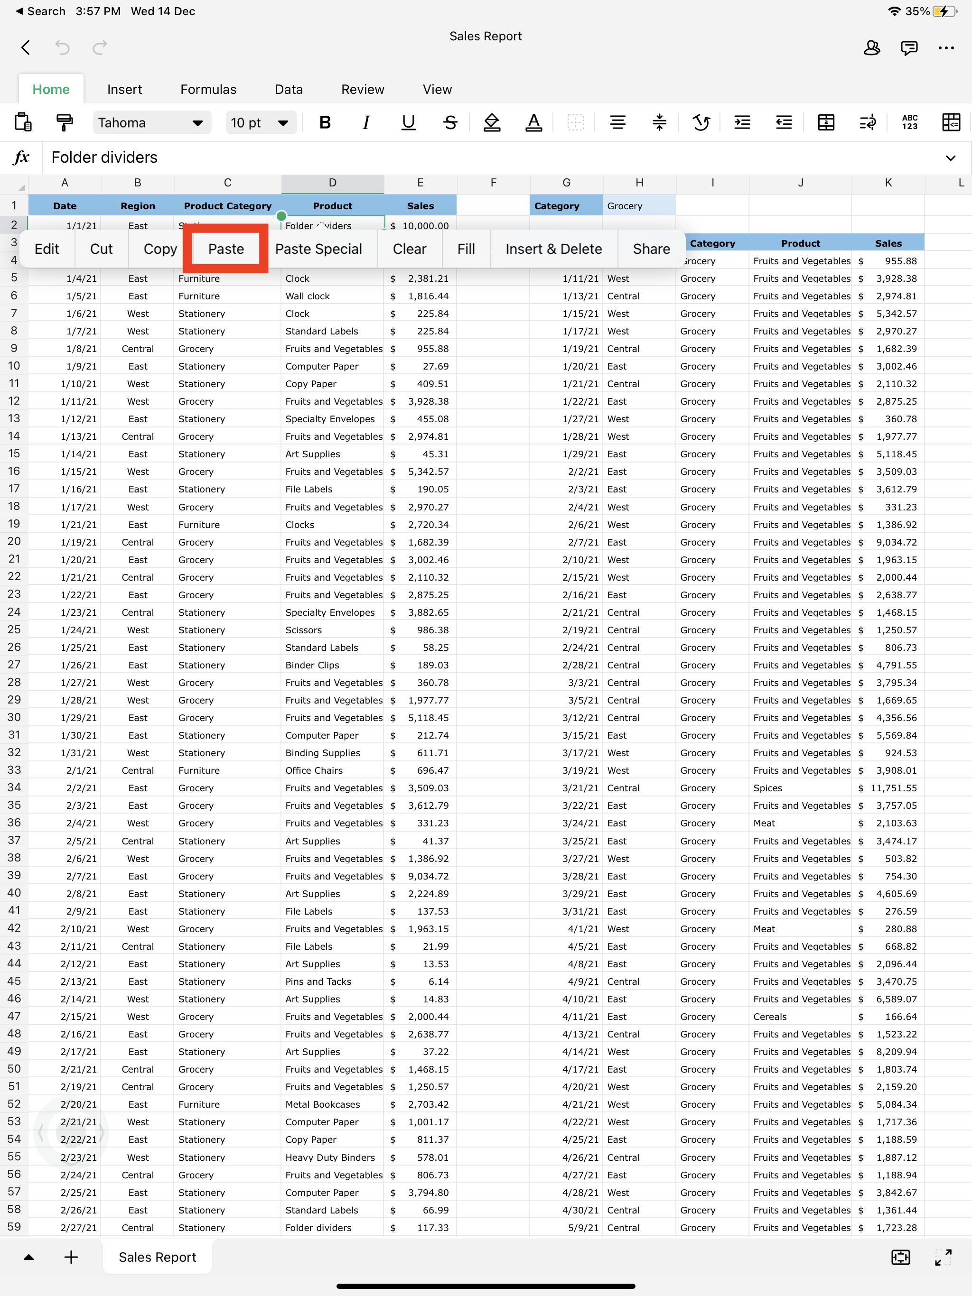Viewport: 972px width, 1296px height.
Task: Expand the formula bar chevron
Action: 950,157
